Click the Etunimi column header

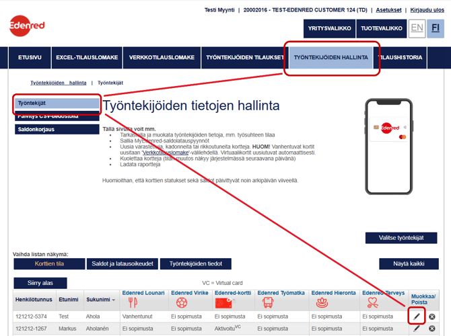pyautogui.click(x=69, y=300)
